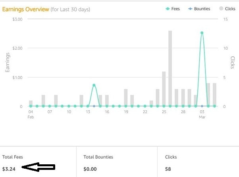
Task: Select the Fees data point at Feb 19
Action: pos(126,106)
